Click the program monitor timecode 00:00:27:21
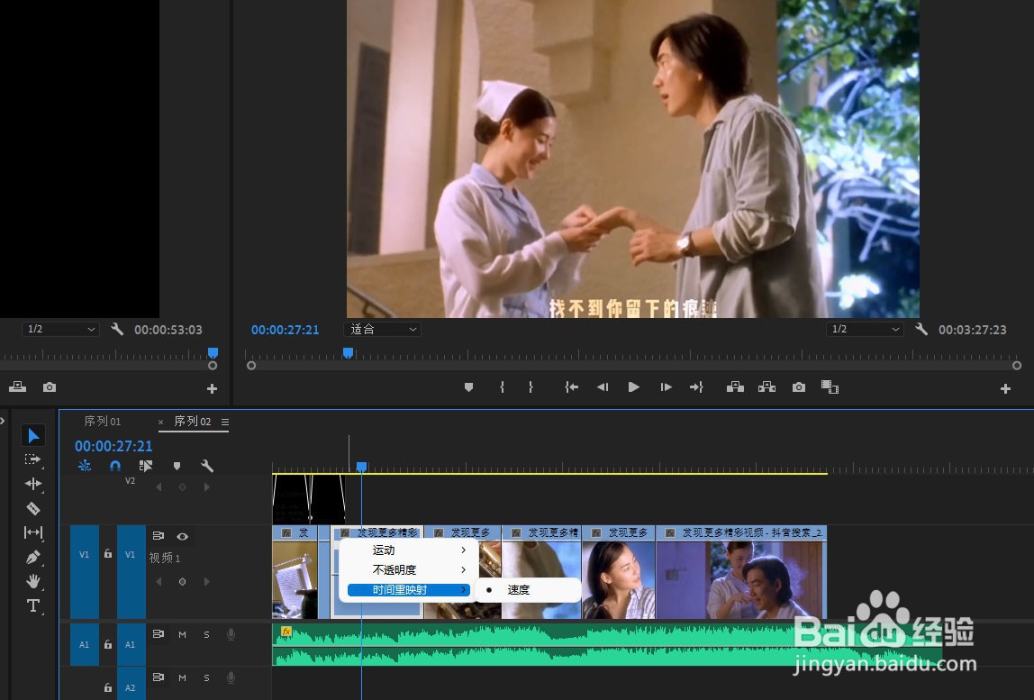This screenshot has height=700, width=1034. click(285, 329)
